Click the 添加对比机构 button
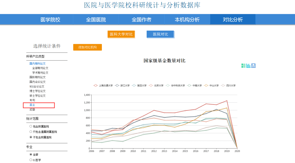This screenshot has height=163, width=295. pos(87,47)
